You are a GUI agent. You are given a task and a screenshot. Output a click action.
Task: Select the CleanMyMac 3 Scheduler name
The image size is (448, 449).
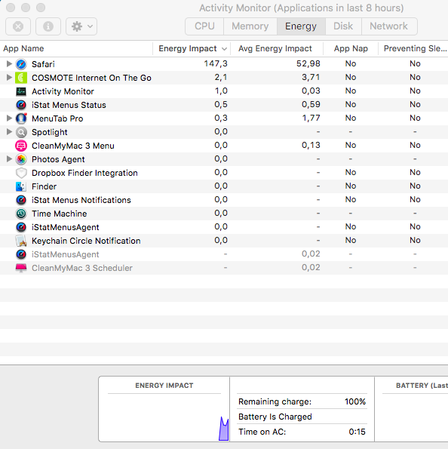82,269
